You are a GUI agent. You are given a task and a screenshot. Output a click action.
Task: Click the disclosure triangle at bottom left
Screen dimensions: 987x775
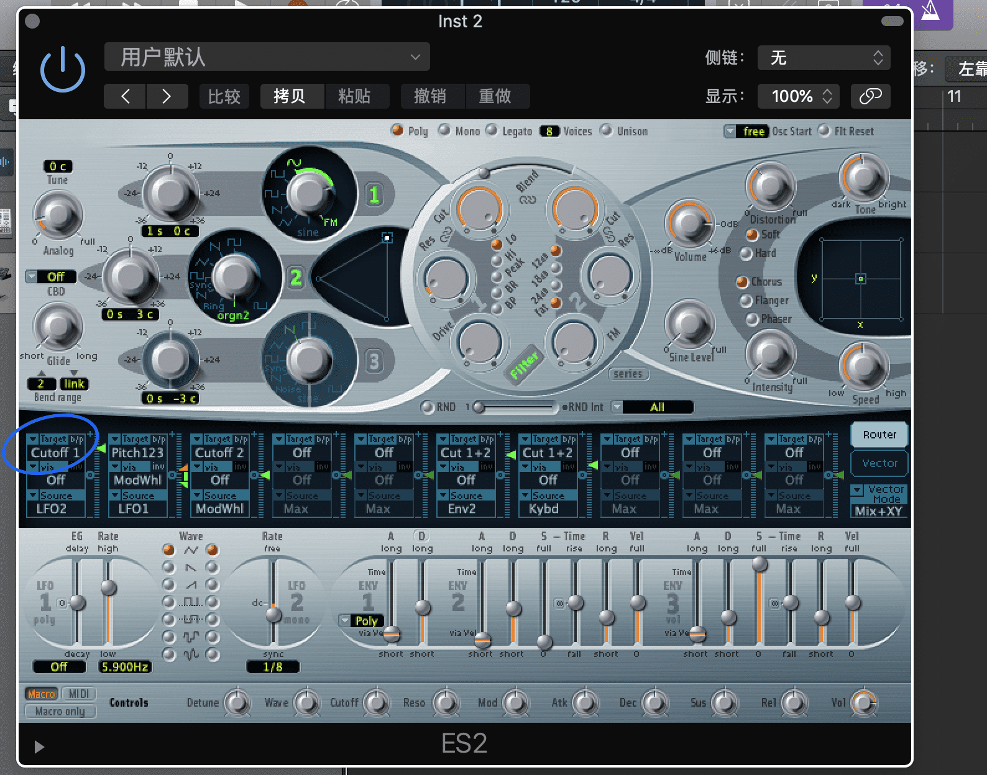click(x=39, y=746)
